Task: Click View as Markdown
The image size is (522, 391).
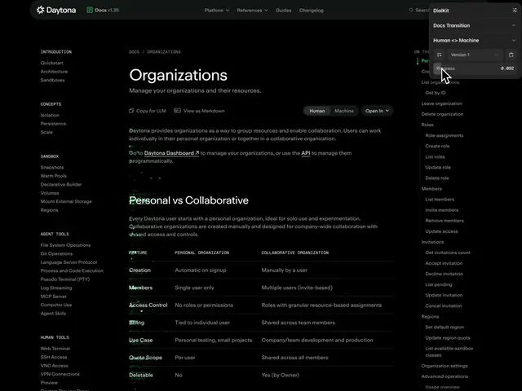Action: [199, 111]
